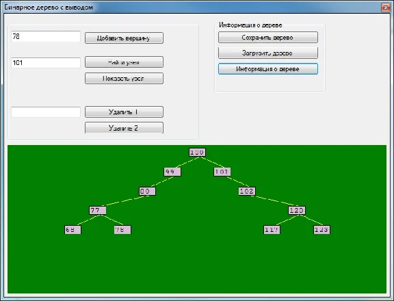Select leaf node 78 in tree canvas

coord(122,230)
